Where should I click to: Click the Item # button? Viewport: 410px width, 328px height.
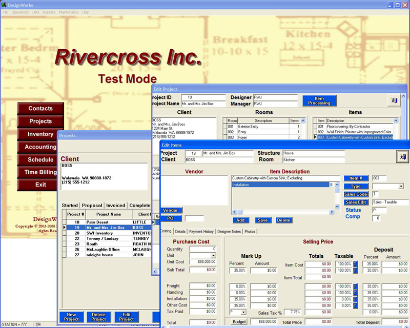pyautogui.click(x=356, y=178)
